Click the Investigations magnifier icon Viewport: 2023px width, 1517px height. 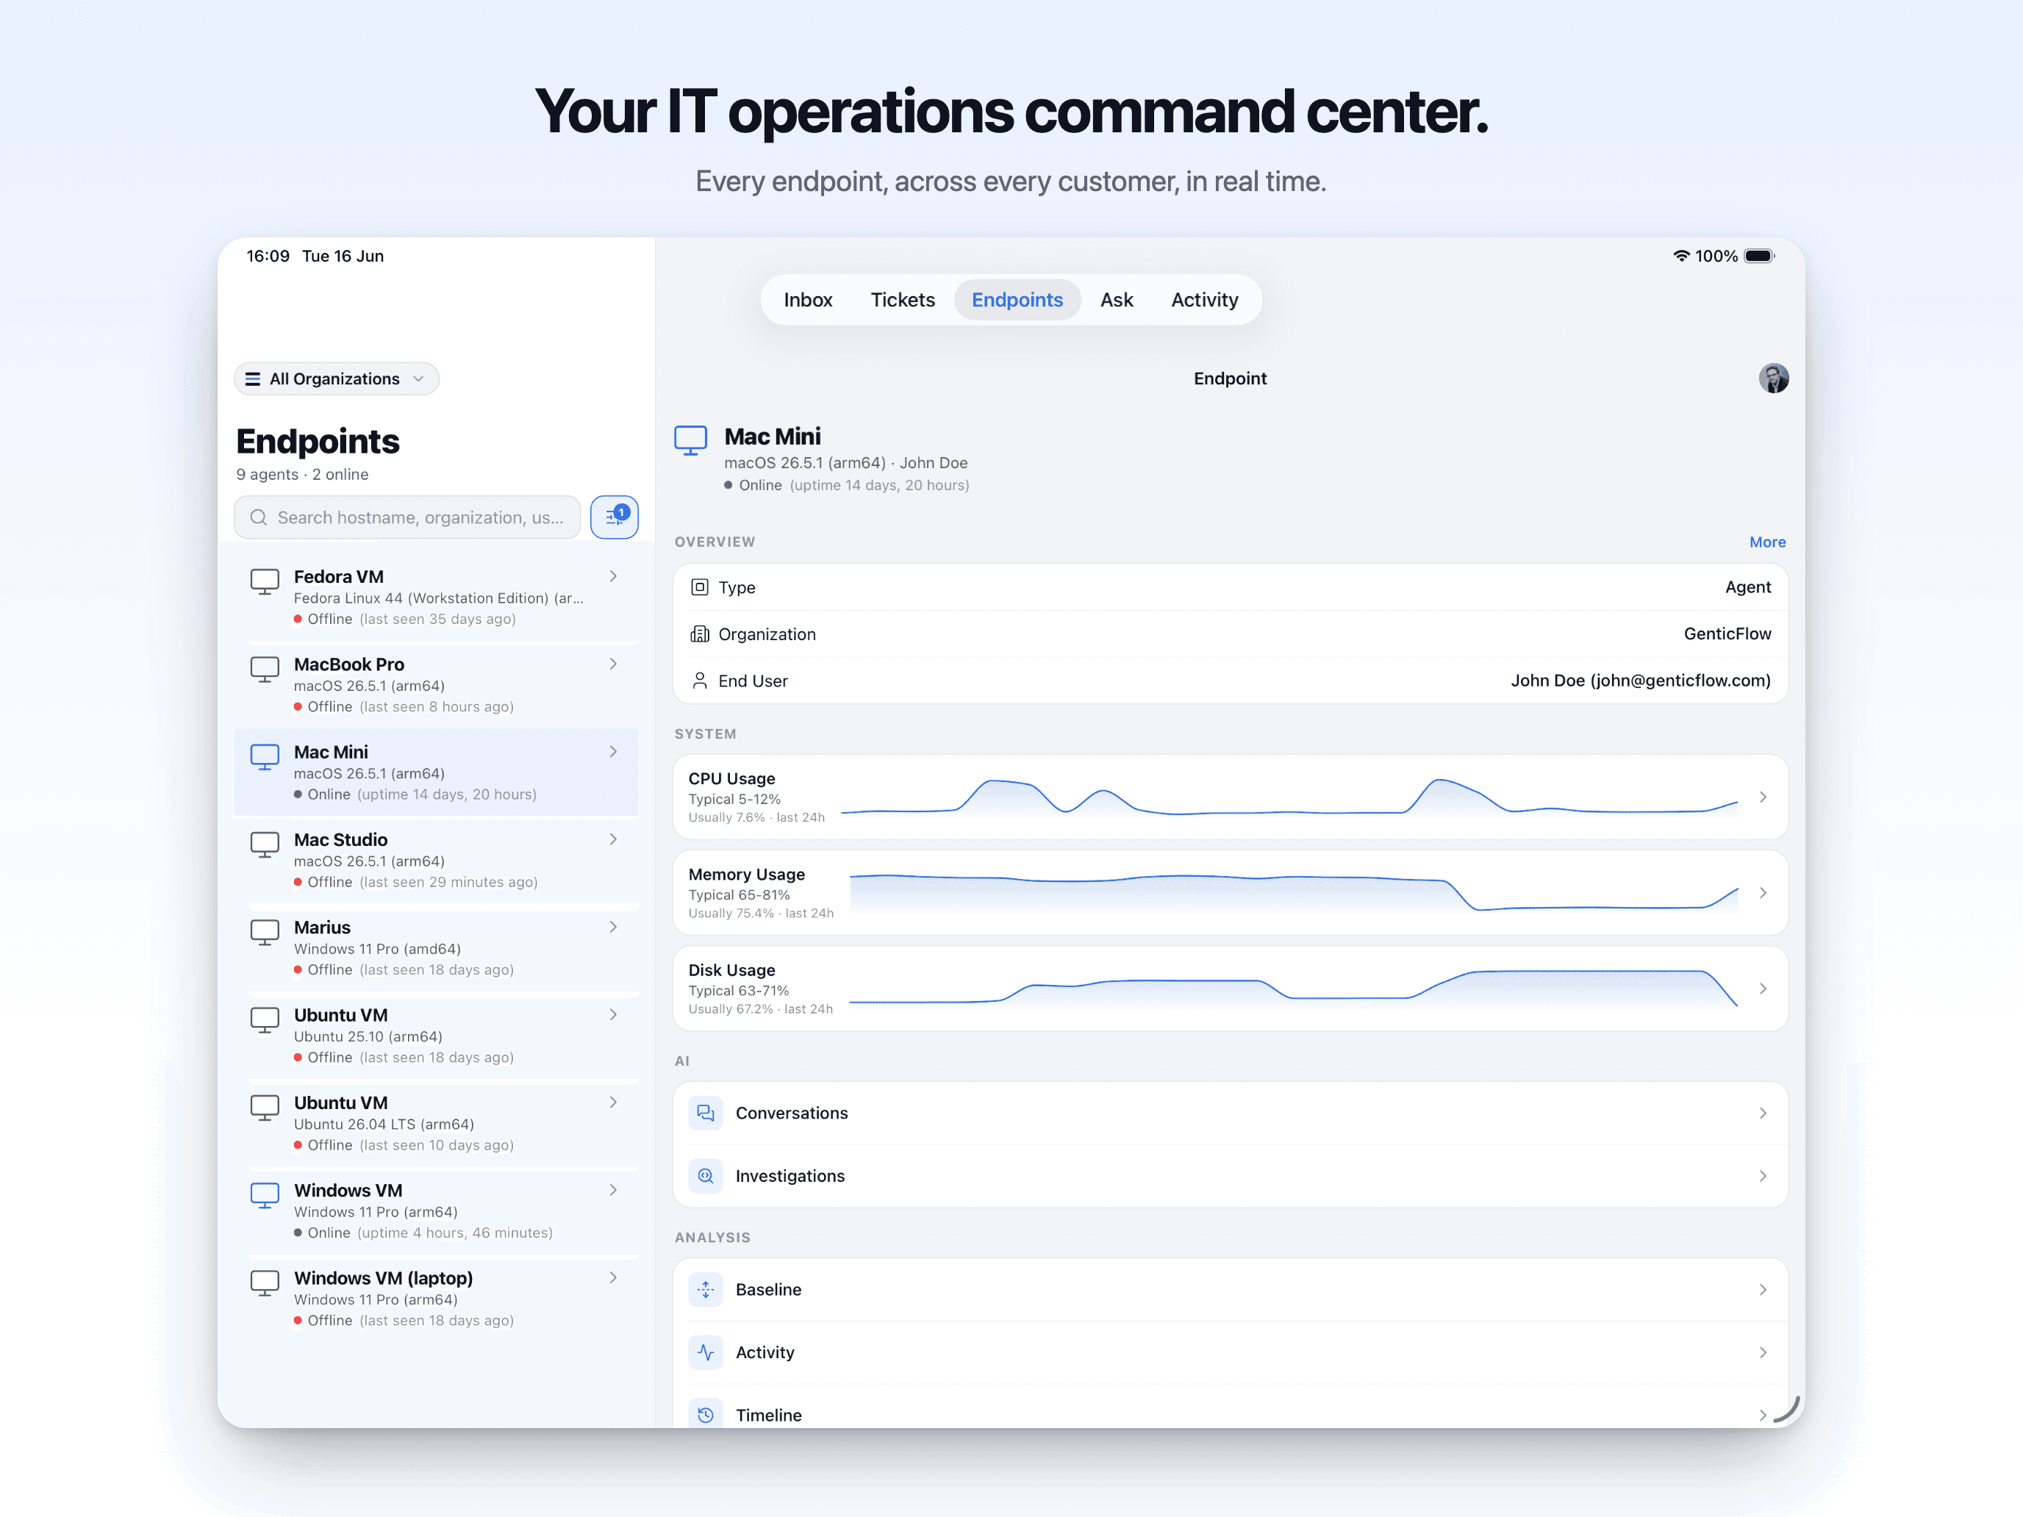click(x=705, y=1176)
